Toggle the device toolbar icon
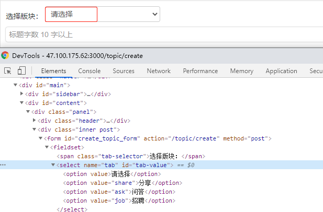This screenshot has height=212, width=323. pos(21,70)
